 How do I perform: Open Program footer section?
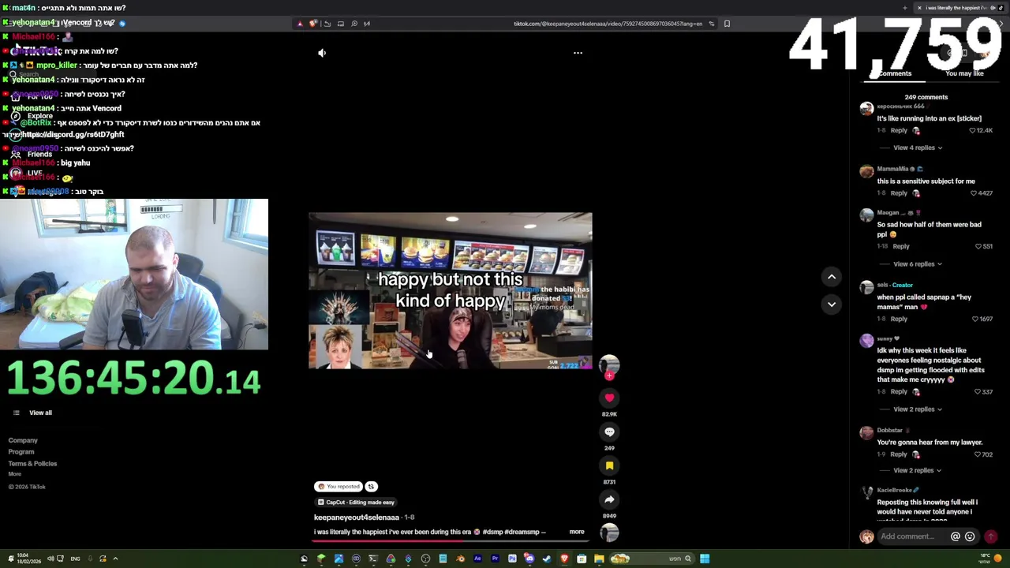point(21,452)
